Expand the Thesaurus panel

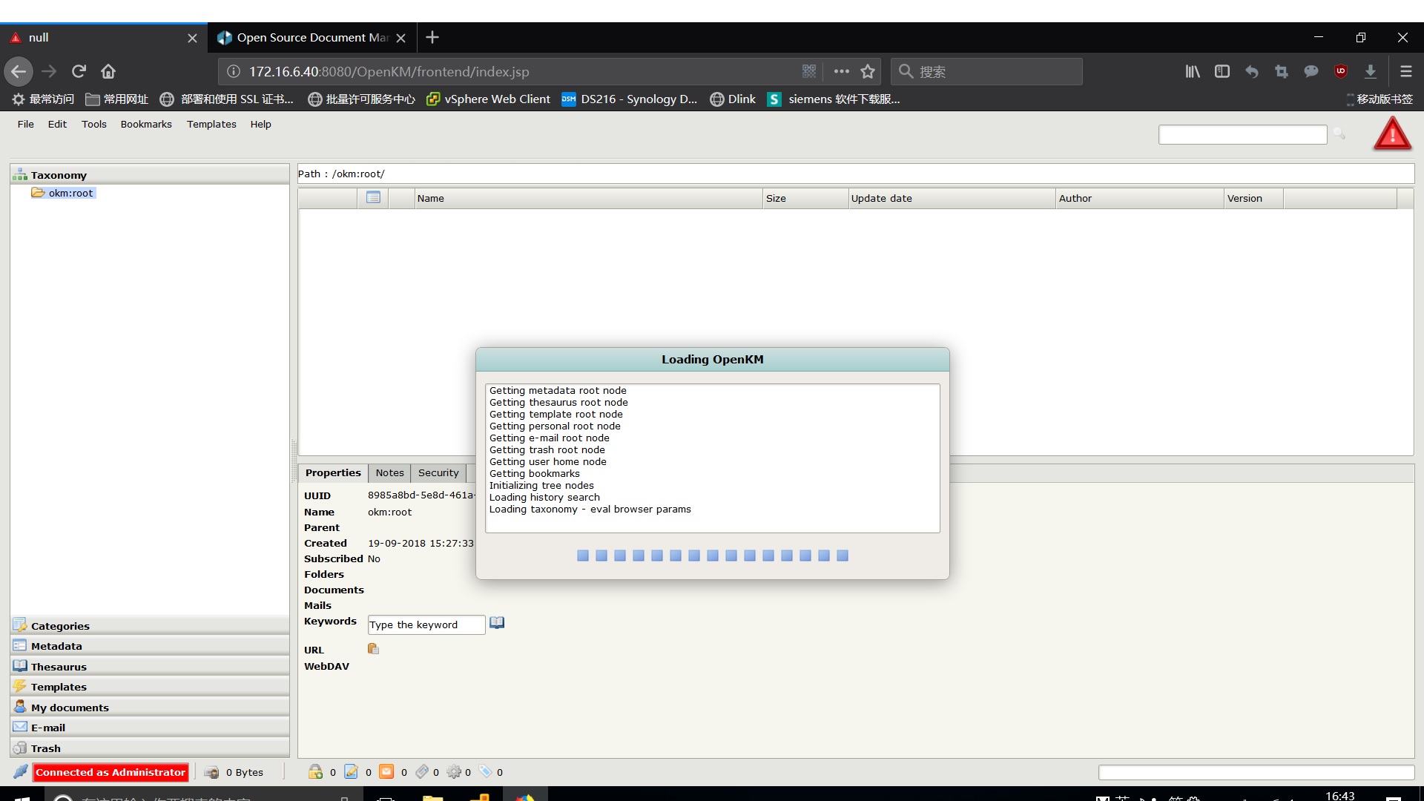[x=59, y=667]
